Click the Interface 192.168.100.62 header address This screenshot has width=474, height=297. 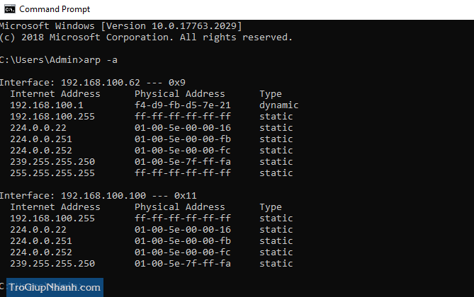96,82
